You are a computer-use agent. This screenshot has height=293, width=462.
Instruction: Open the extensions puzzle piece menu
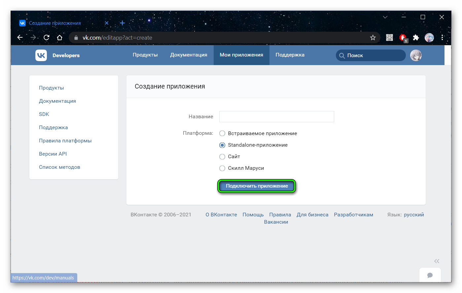(416, 38)
